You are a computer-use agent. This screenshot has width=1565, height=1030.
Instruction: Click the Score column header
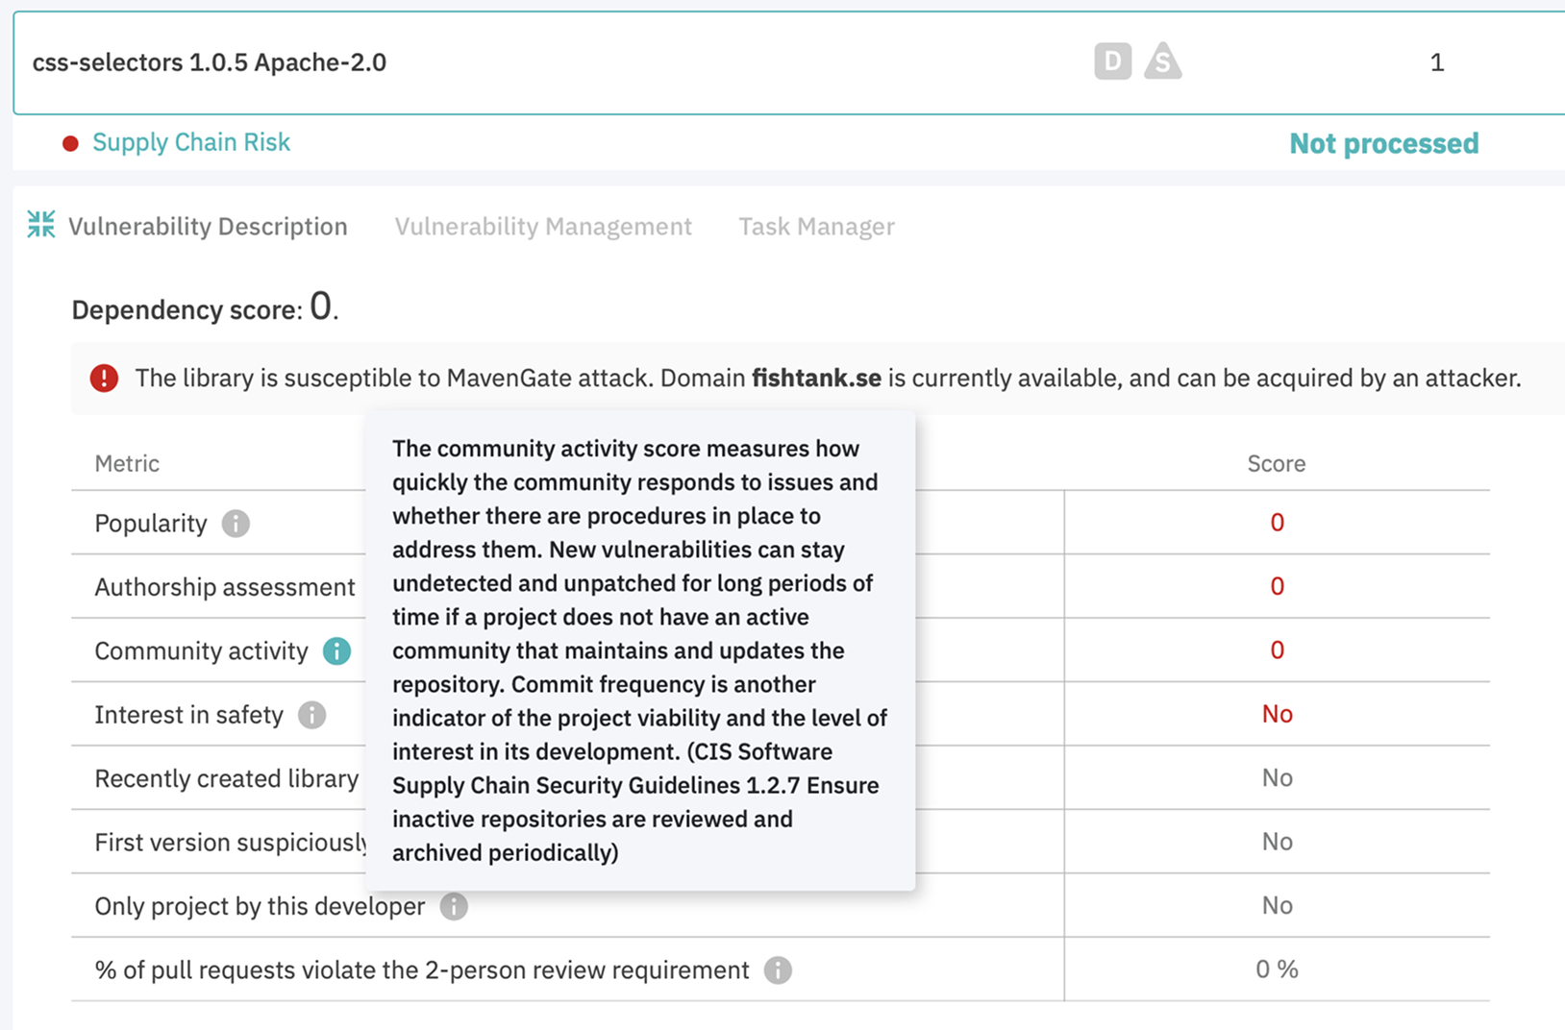click(1277, 463)
